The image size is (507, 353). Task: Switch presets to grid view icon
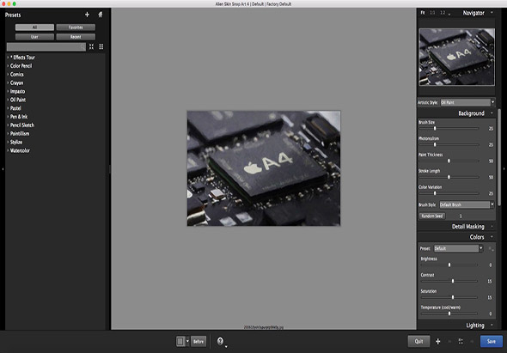[x=101, y=47]
